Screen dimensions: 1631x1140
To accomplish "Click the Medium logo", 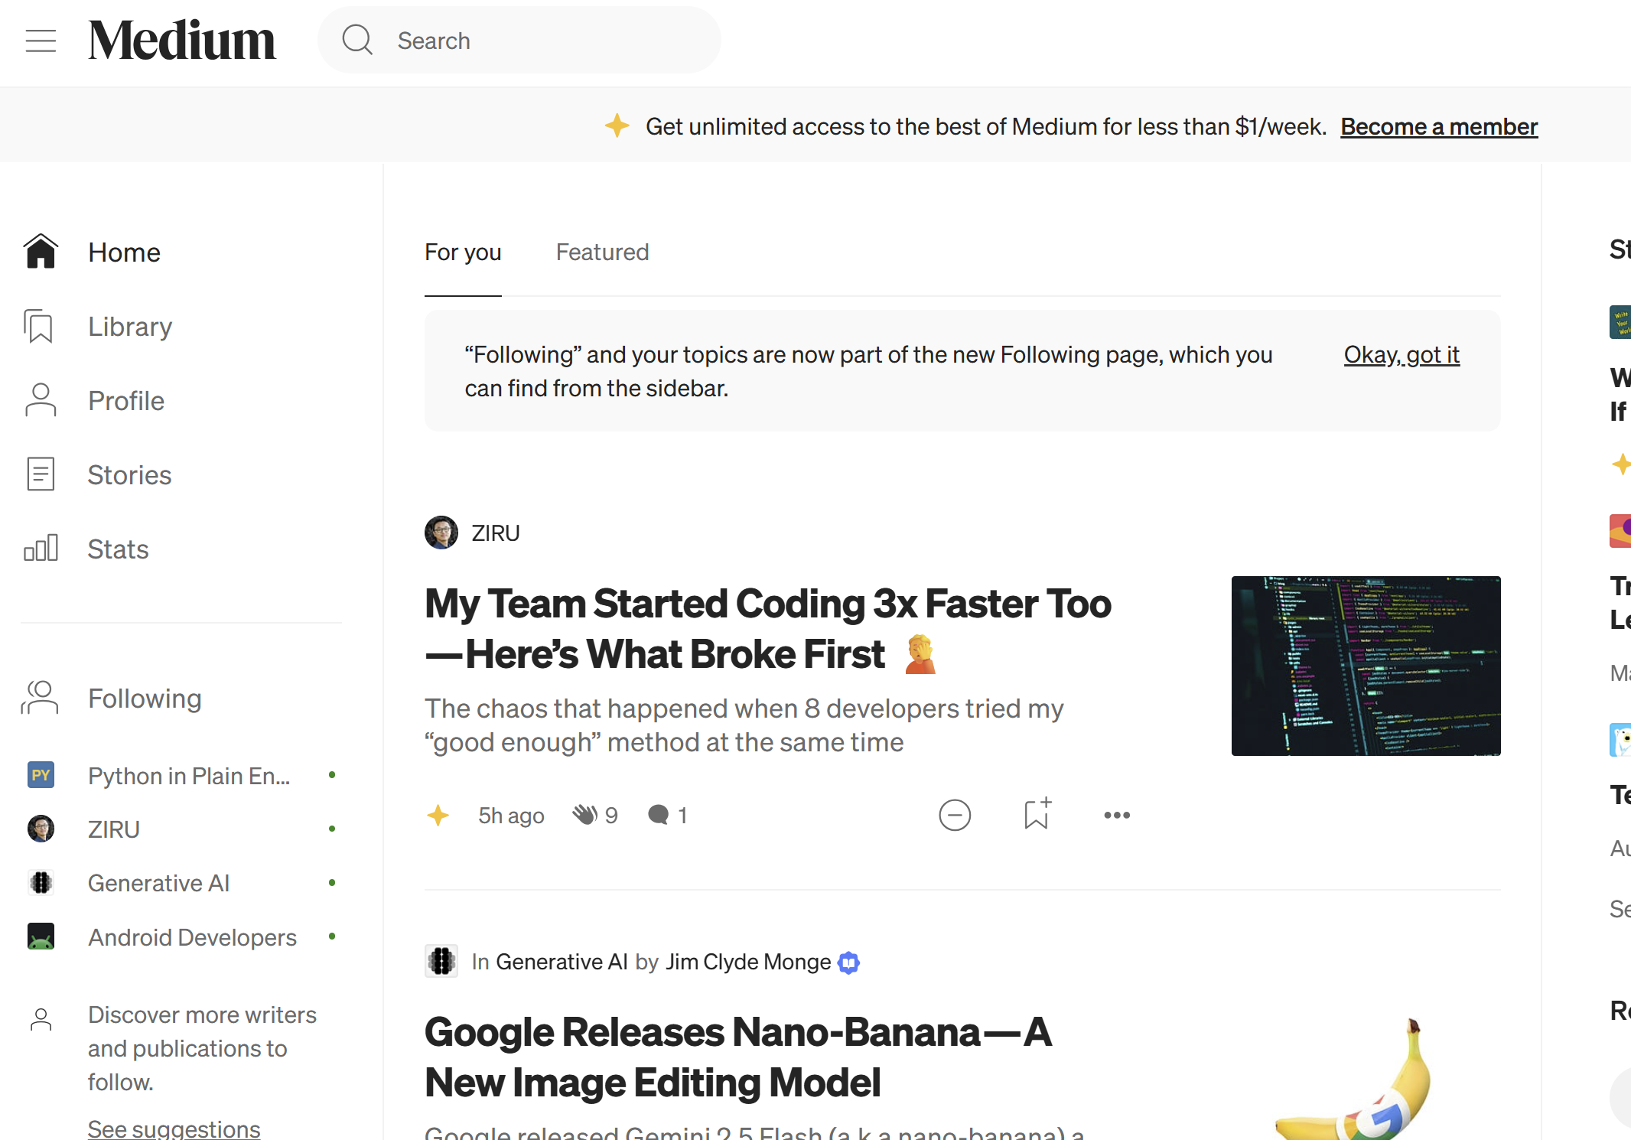I will 181,41.
